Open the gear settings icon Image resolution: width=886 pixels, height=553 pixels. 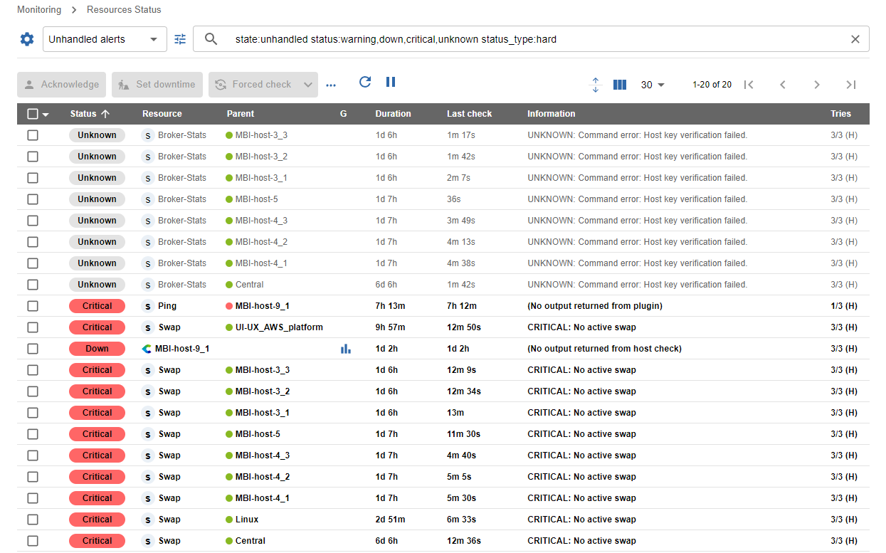27,39
